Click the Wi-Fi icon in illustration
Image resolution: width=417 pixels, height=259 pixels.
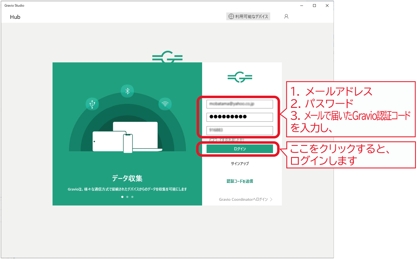tap(165, 104)
